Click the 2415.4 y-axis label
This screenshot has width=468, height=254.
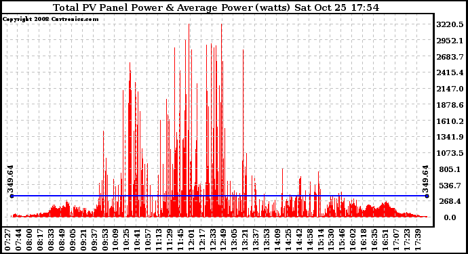450,72
